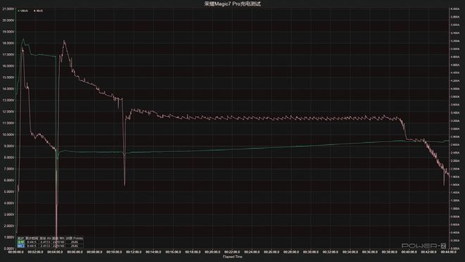Click the 00:20:00.0 time axis tick
The width and height of the screenshot is (465, 262).
212,252
